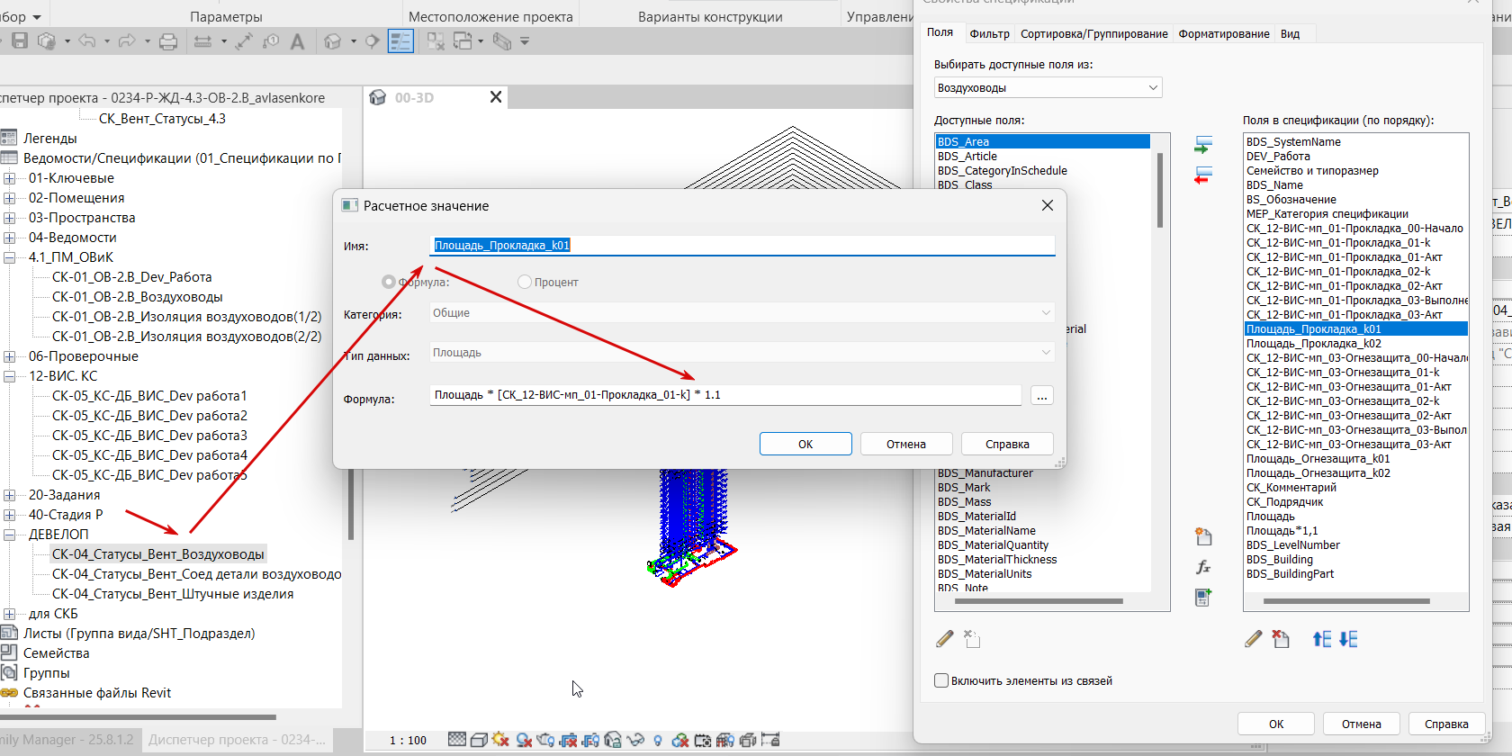The height and width of the screenshot is (756, 1512).
Task: Click the scheduled fields horizontal scrollbar
Action: point(1346,601)
